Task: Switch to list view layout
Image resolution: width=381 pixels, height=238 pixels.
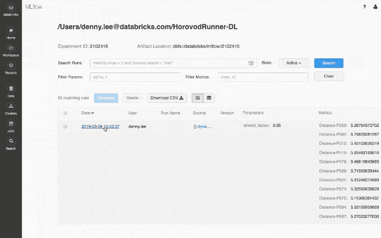Action: pyautogui.click(x=198, y=98)
